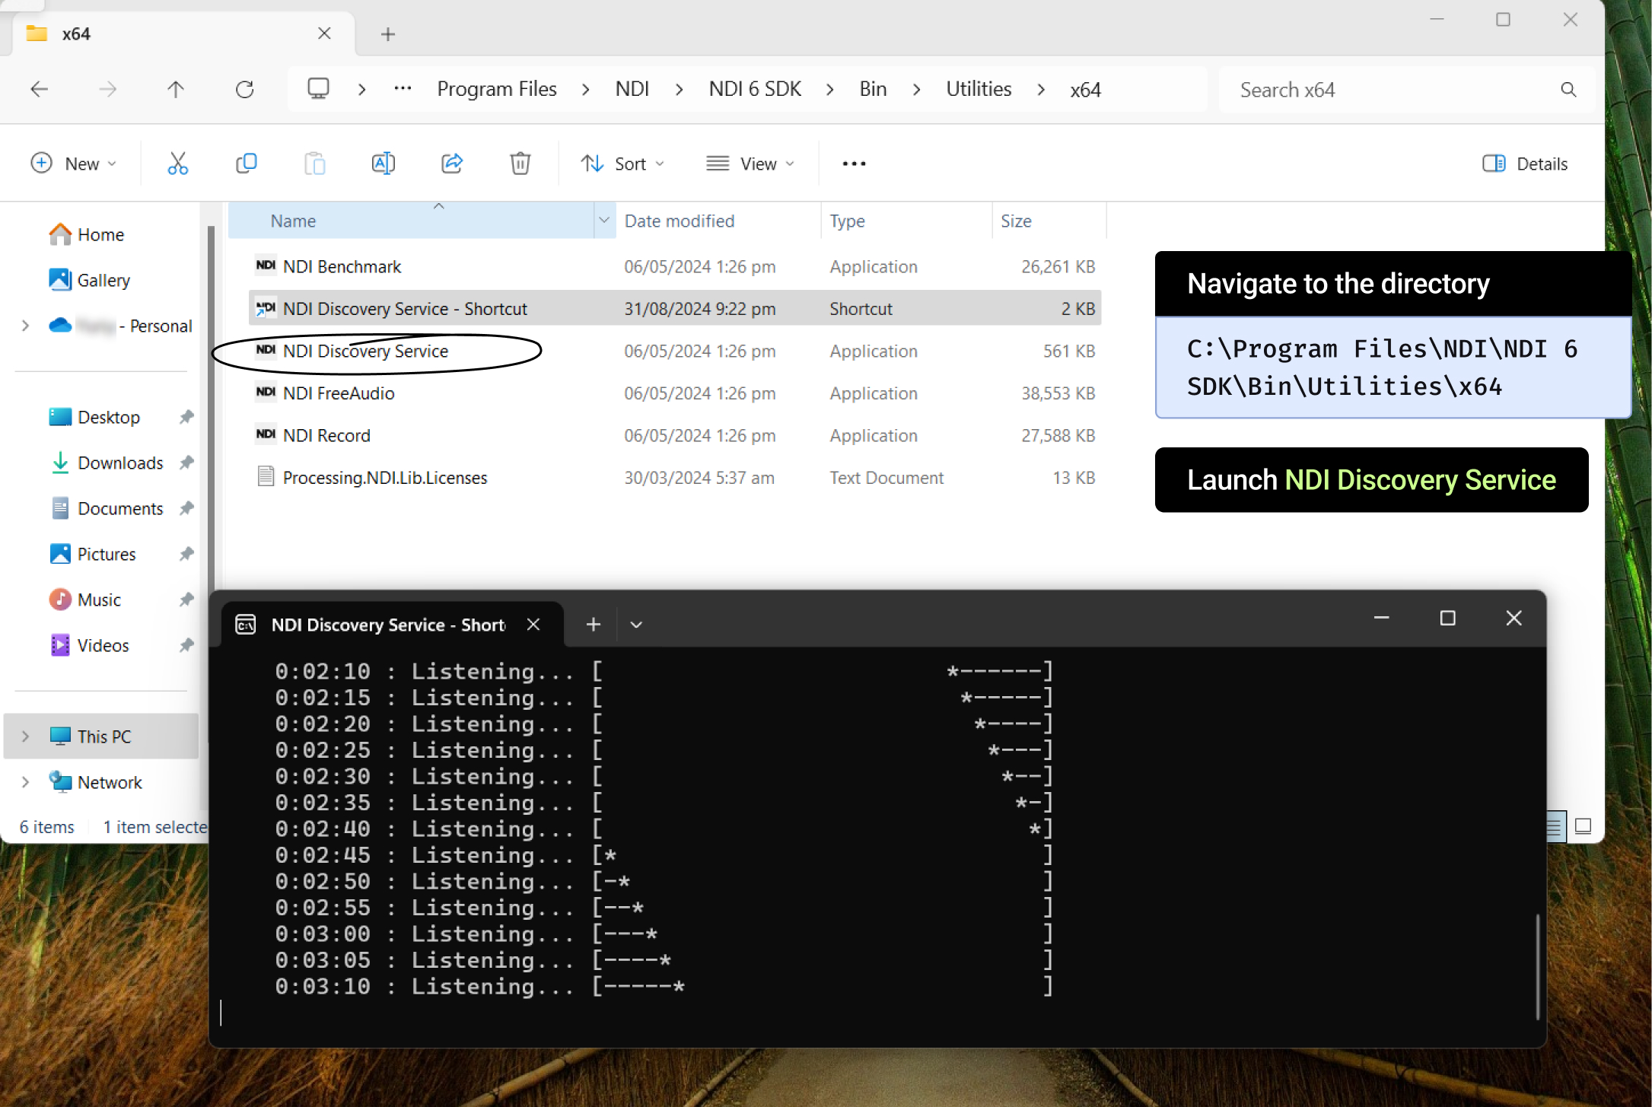Toggle the Details pane
Screen dimensions: 1652x1107
tap(1525, 164)
